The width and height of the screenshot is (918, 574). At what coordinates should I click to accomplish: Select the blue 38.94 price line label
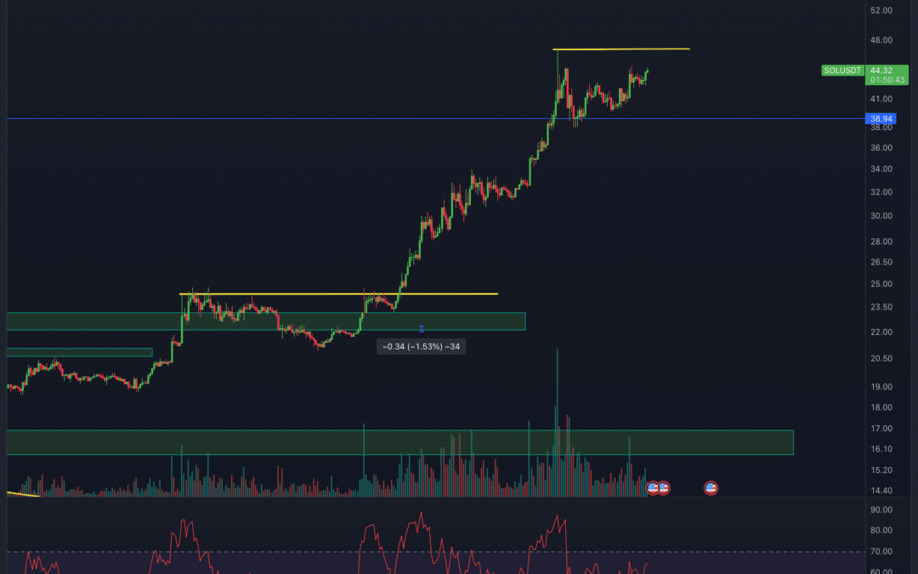[881, 119]
